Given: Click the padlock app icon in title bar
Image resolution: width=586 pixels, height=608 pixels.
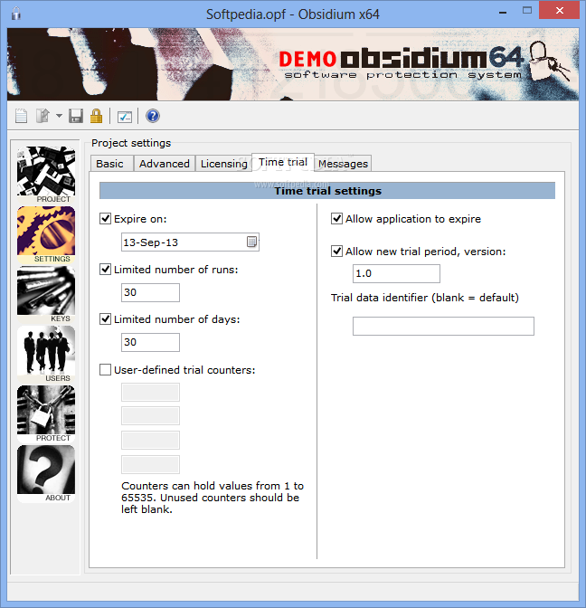Looking at the screenshot, I should (x=16, y=14).
